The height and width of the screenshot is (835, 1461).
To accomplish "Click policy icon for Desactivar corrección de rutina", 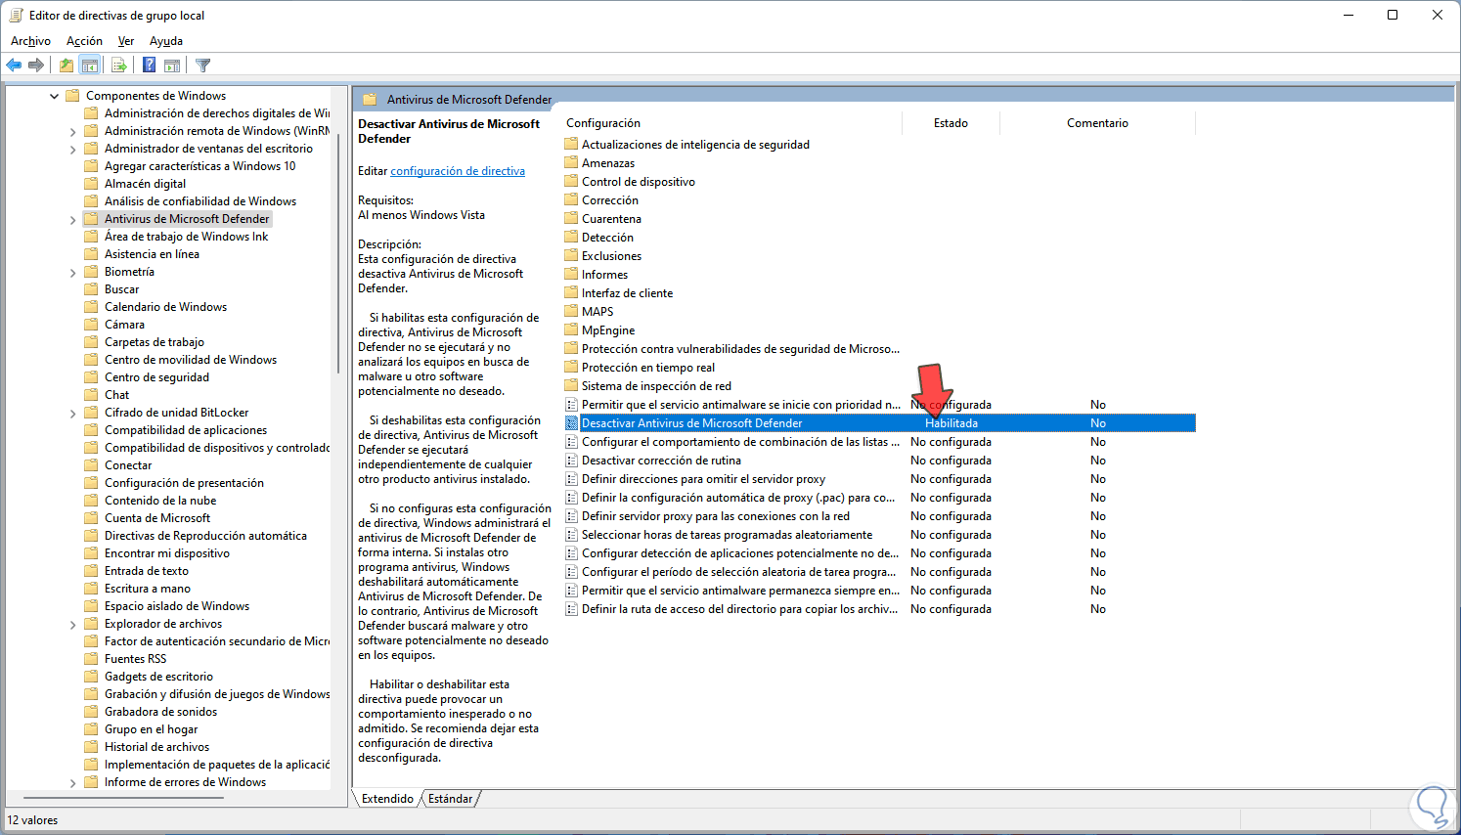I will tap(572, 461).
